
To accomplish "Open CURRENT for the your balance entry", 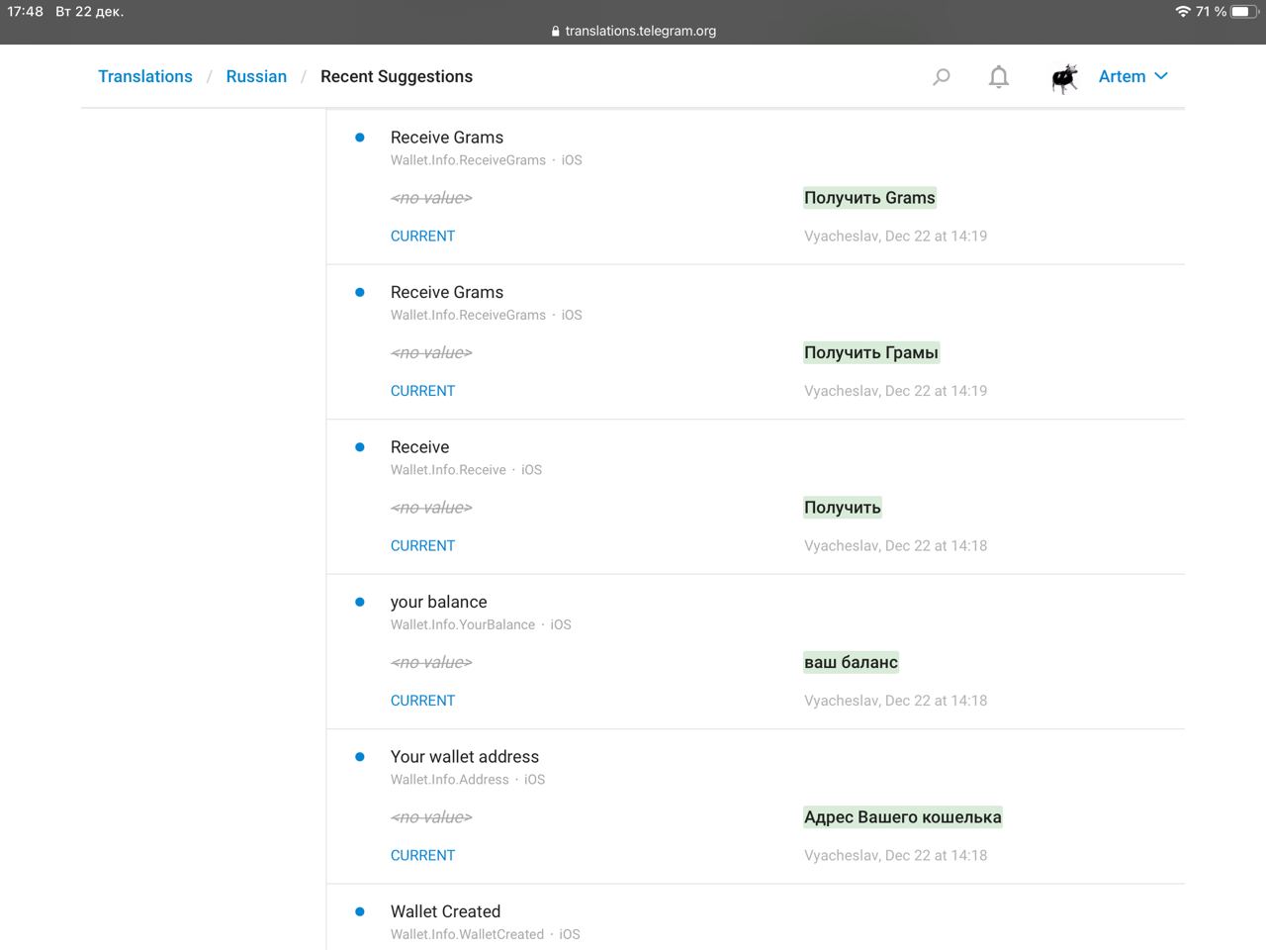I will point(422,701).
